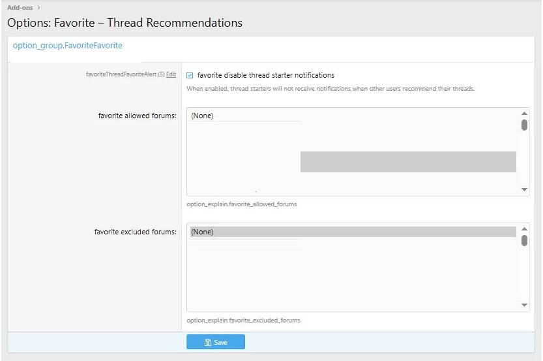
Task: Click the Add-ons breadcrumb link
Action: [x=20, y=7]
